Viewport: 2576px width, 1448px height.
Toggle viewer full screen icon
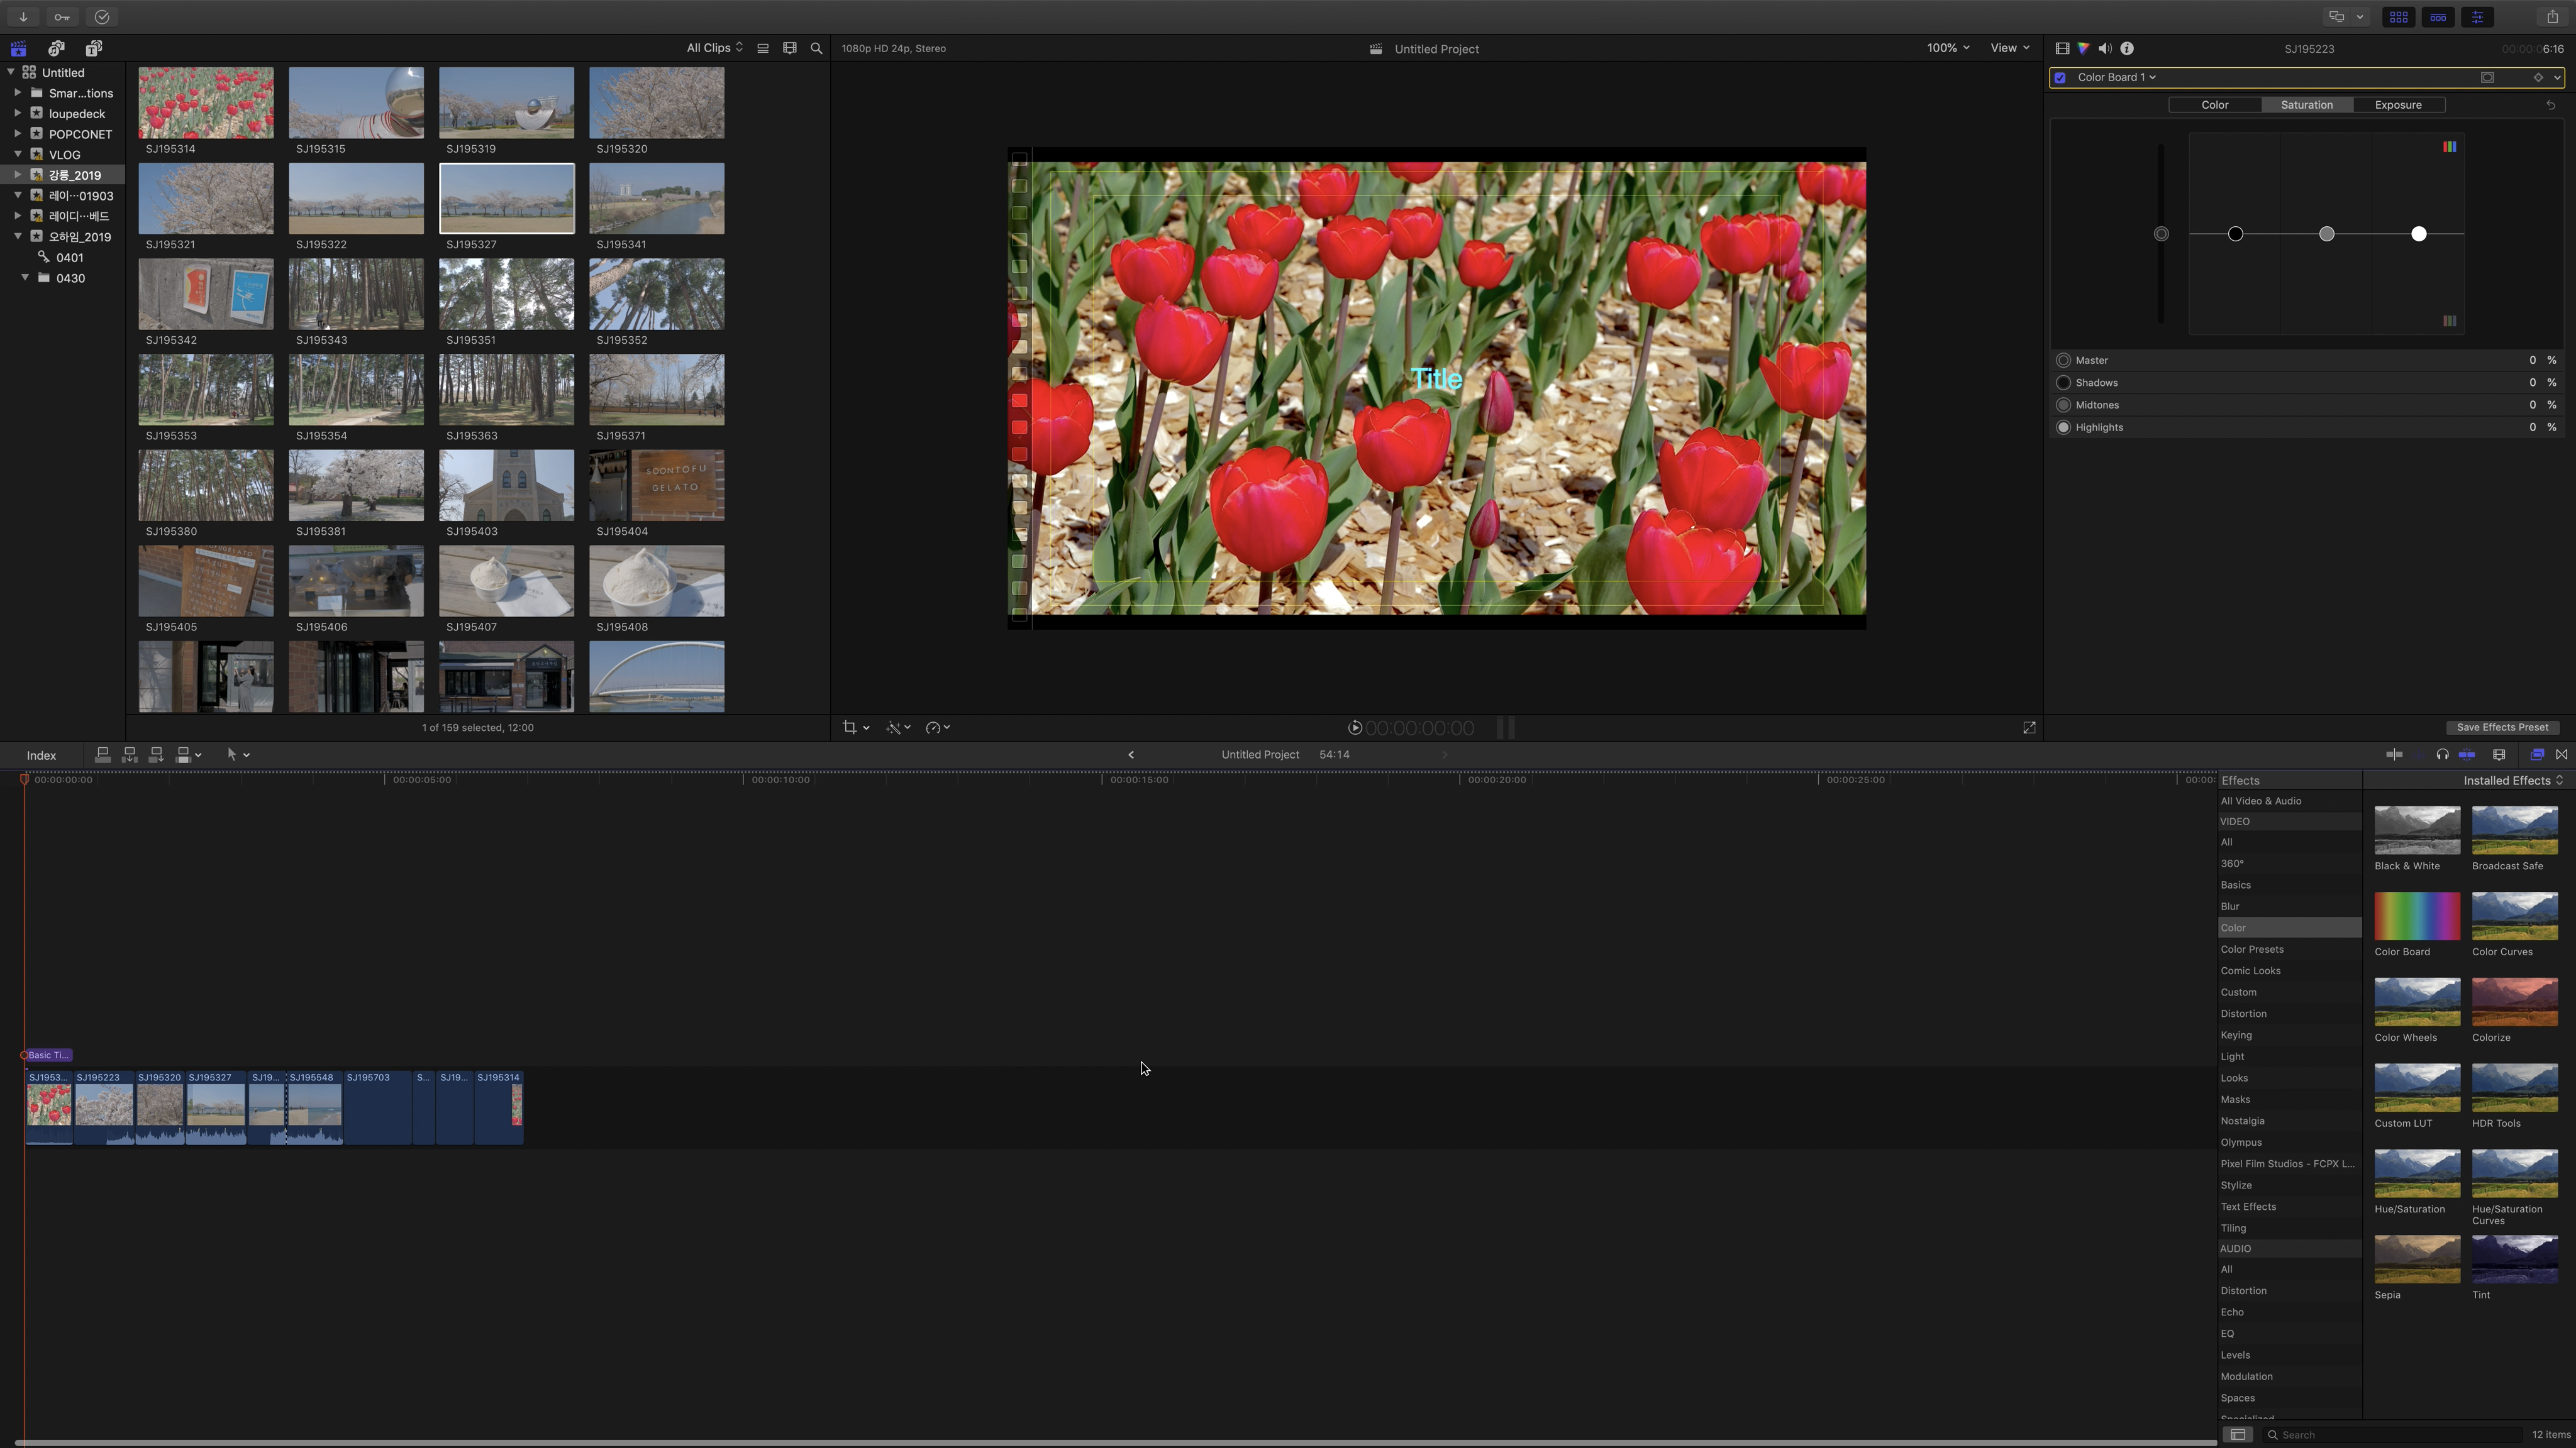point(2029,728)
